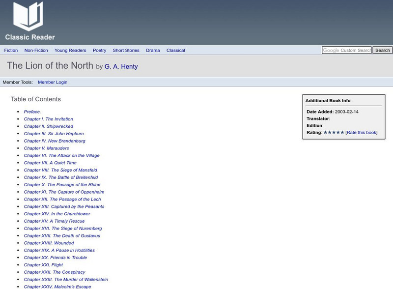393x289 pixels.
Task: Open the Classical category
Action: point(176,50)
